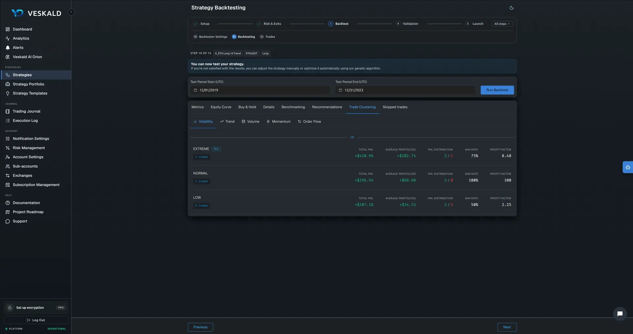This screenshot has width=633, height=334.
Task: Go to the Setup wizard step
Action: pyautogui.click(x=201, y=24)
